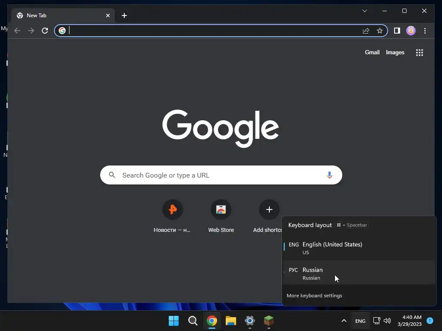442x331 pixels.
Task: Select the New Tab tab
Action: pyautogui.click(x=63, y=16)
